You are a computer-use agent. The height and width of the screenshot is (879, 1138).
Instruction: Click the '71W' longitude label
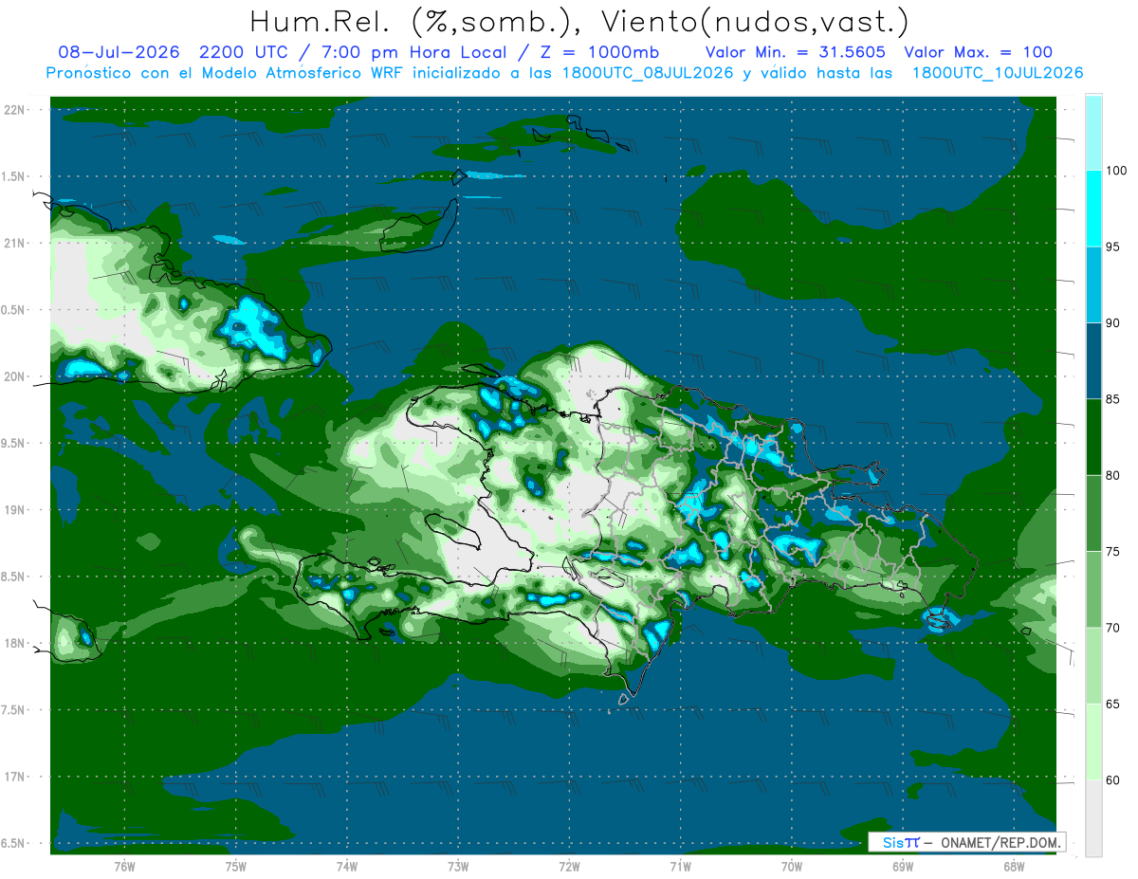click(x=680, y=867)
